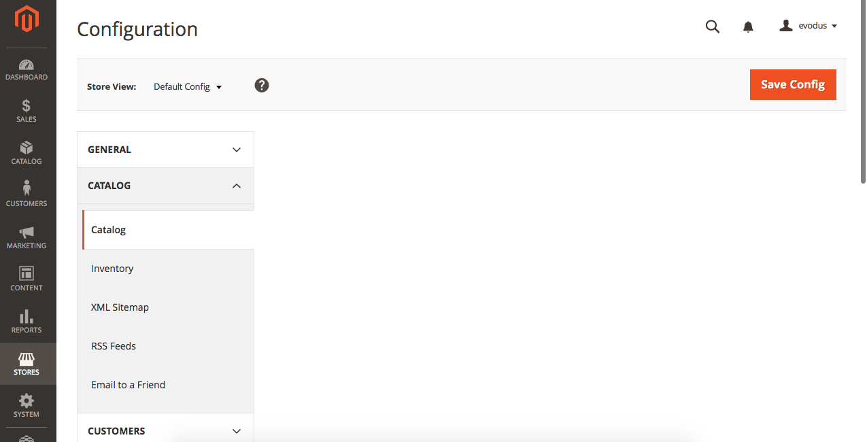Open the admin search
867x442 pixels.
(x=712, y=26)
